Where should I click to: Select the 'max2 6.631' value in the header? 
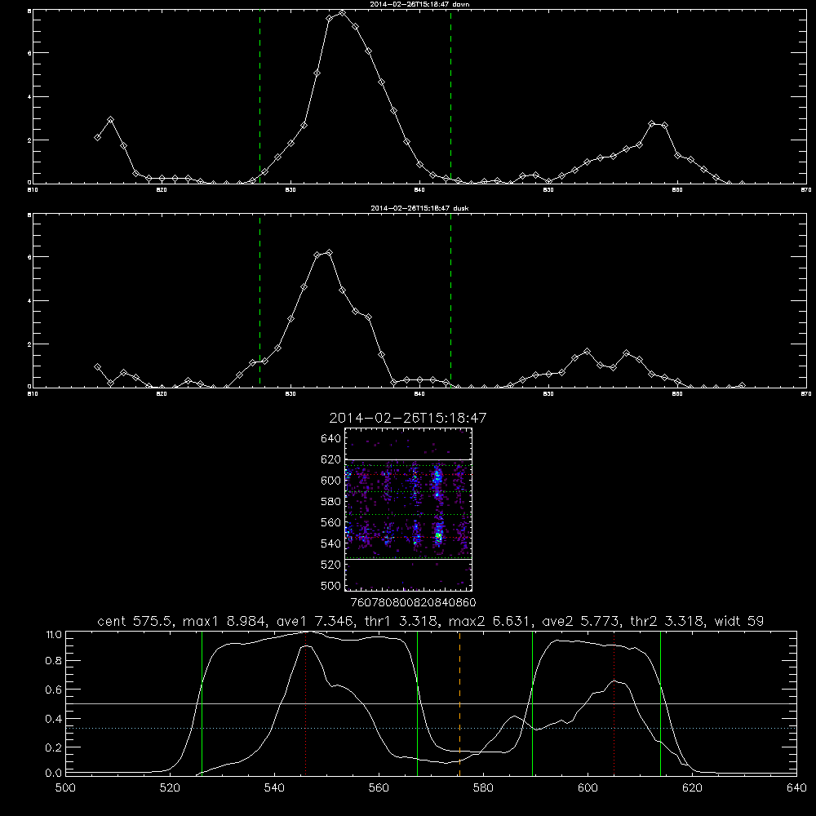coord(490,621)
